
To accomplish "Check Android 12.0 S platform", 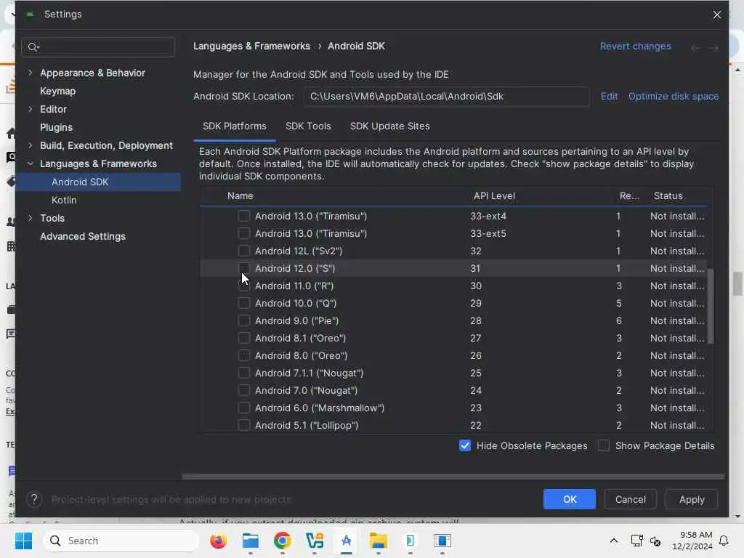I will 244,268.
